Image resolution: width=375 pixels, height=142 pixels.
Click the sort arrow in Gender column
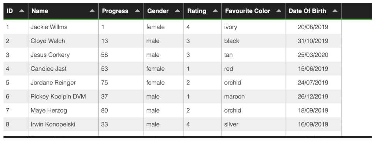[178, 11]
